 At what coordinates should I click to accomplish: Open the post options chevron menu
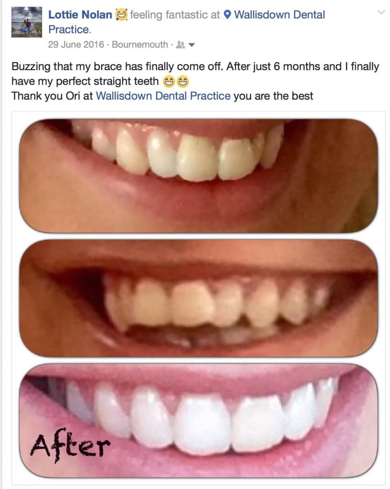[381, 12]
